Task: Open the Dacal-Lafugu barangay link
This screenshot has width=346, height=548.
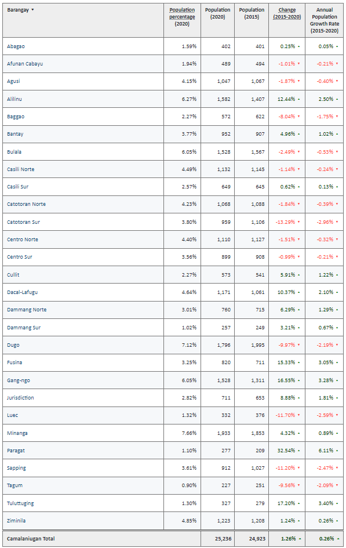Action: [x=23, y=292]
